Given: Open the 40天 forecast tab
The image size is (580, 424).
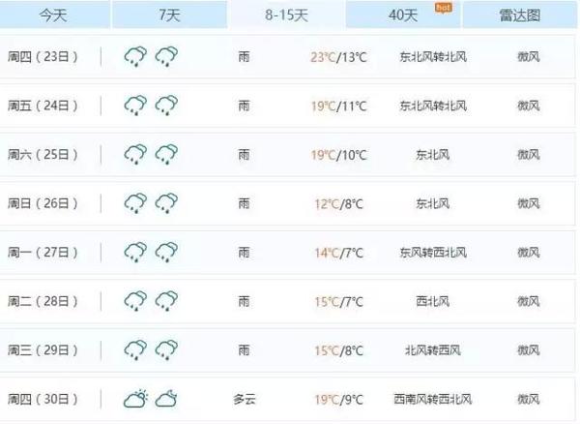Looking at the screenshot, I should tap(403, 15).
